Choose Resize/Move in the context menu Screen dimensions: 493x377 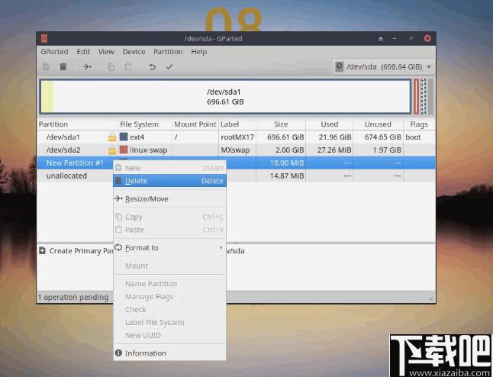(169, 198)
